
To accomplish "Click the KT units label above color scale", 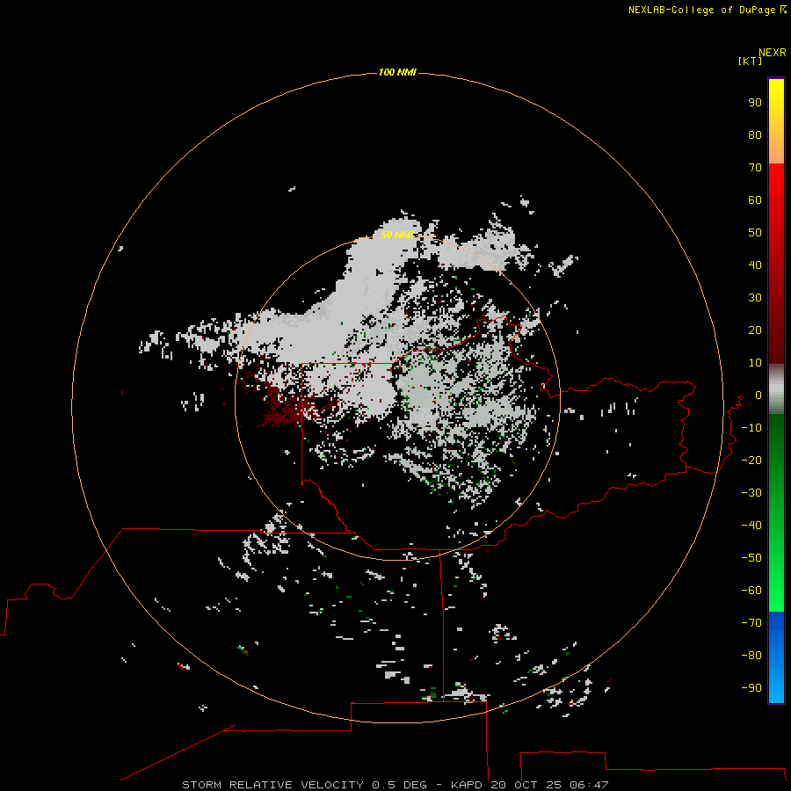I will 750,61.
